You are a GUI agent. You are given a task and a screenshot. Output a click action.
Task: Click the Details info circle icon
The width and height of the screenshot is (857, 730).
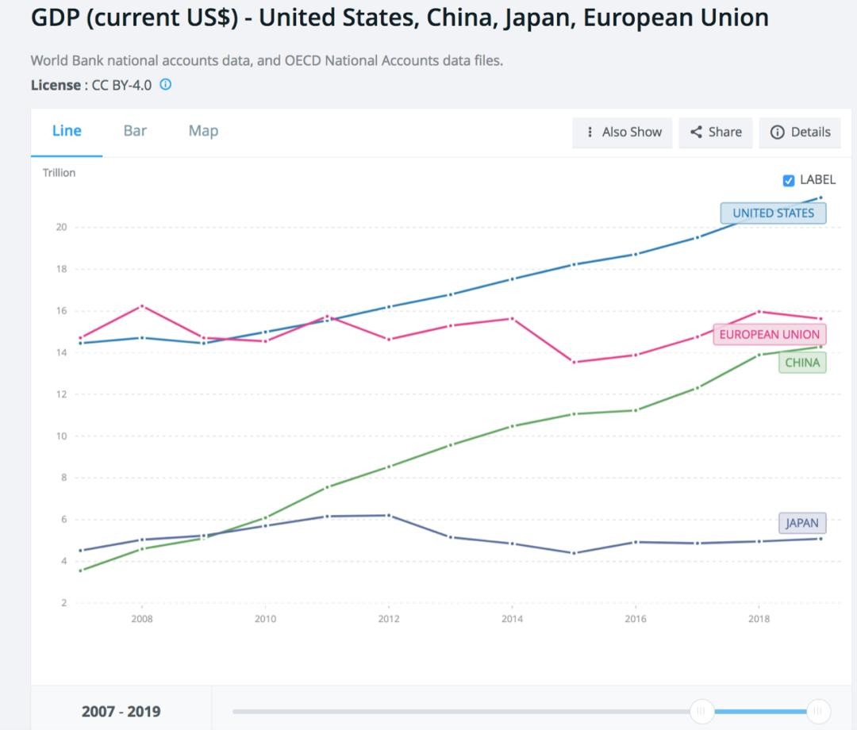tap(778, 132)
